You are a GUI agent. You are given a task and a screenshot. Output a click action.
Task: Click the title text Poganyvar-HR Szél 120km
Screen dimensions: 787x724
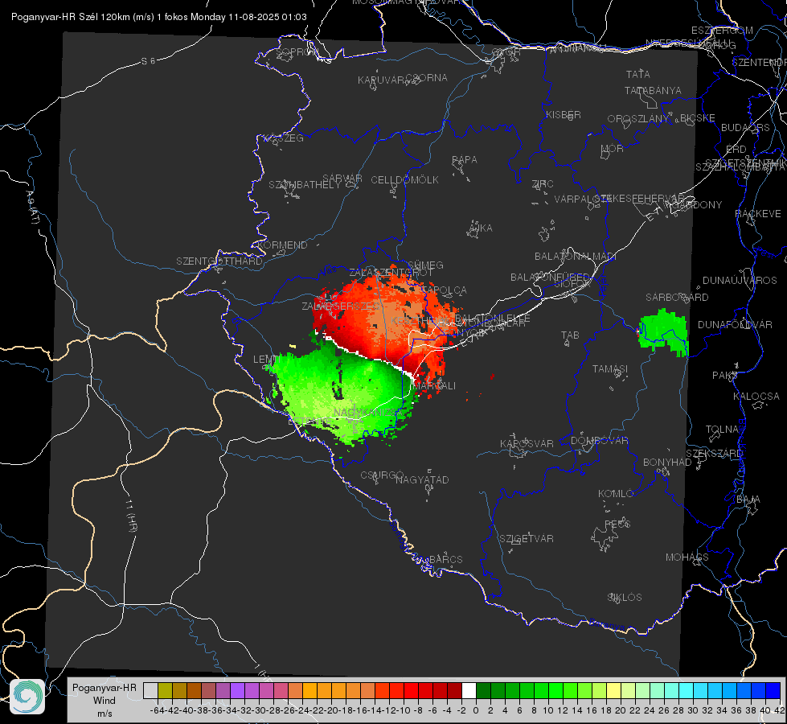71,17
